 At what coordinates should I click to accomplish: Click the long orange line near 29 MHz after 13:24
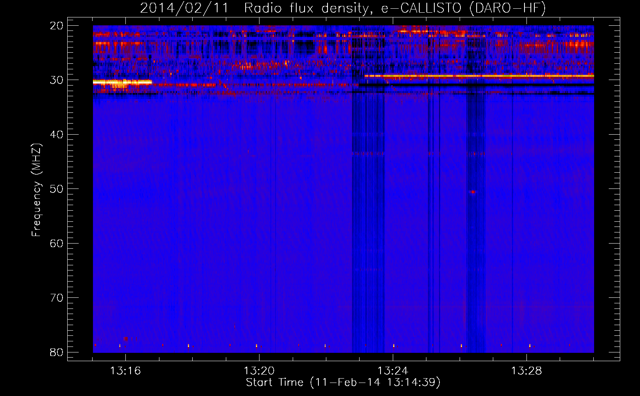click(479, 76)
